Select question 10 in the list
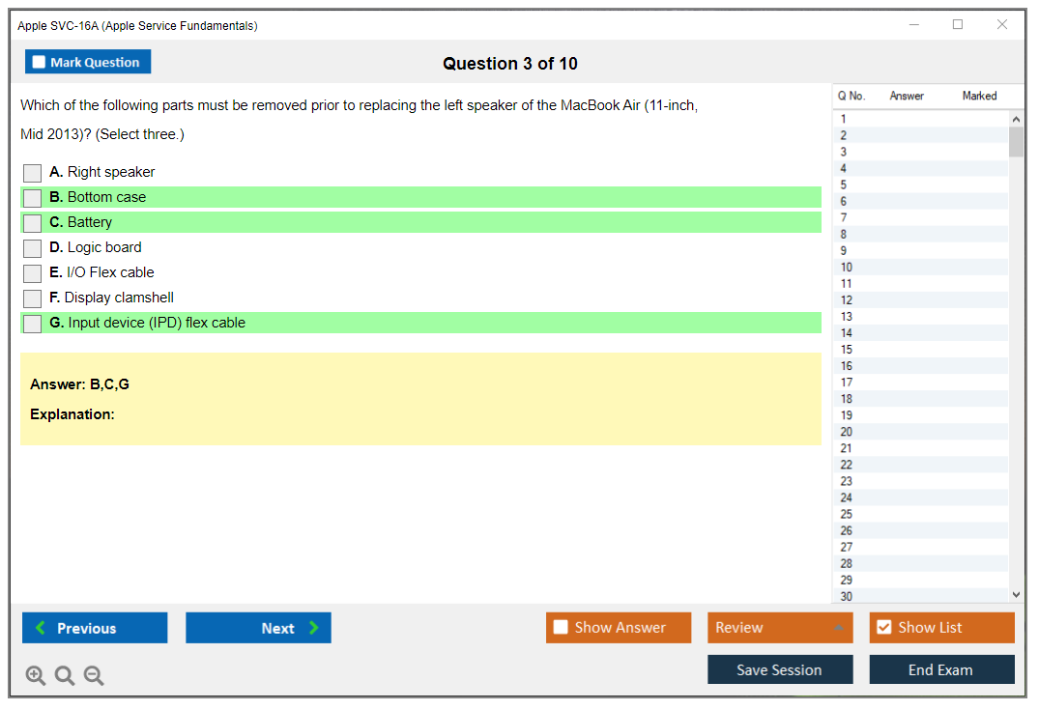 point(847,268)
